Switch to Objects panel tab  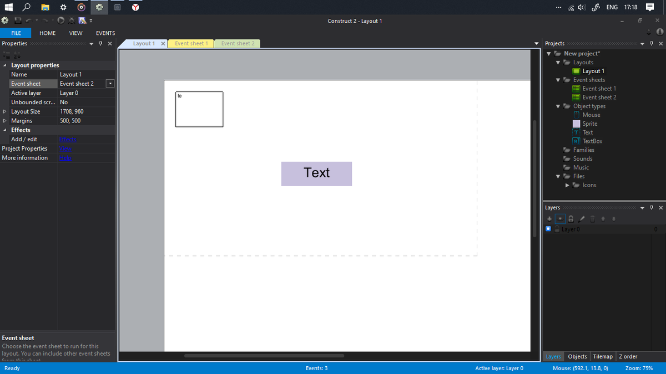click(x=577, y=356)
